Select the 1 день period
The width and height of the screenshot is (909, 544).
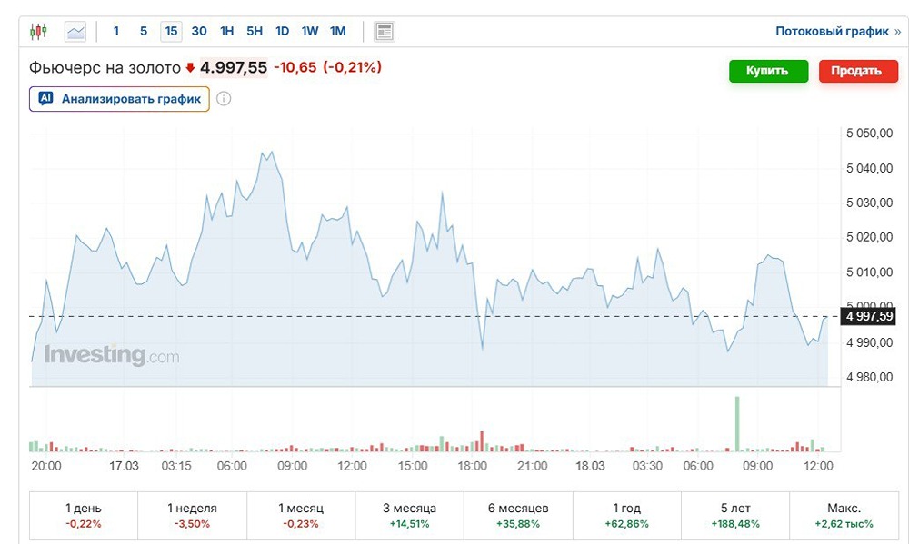pyautogui.click(x=84, y=516)
